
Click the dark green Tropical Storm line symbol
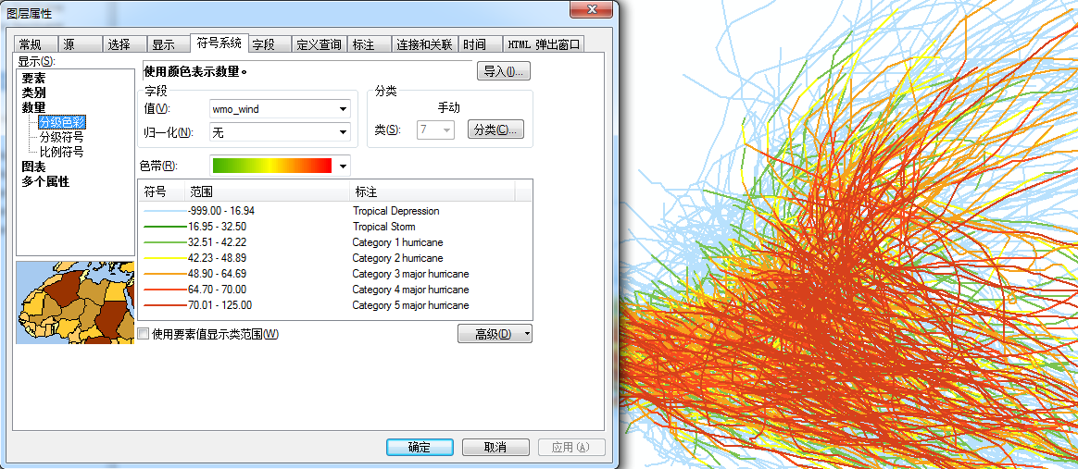point(164,227)
